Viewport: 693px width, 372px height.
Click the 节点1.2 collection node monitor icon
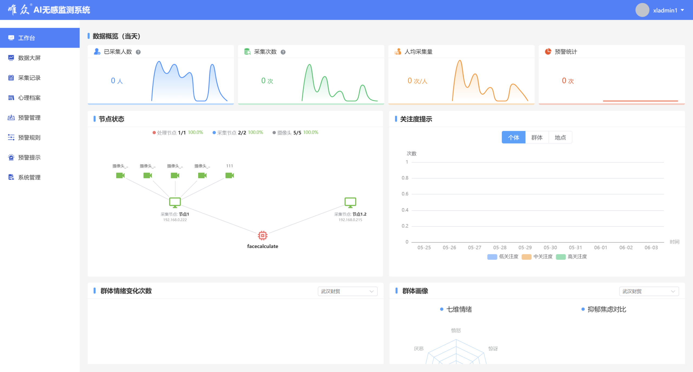coord(350,203)
